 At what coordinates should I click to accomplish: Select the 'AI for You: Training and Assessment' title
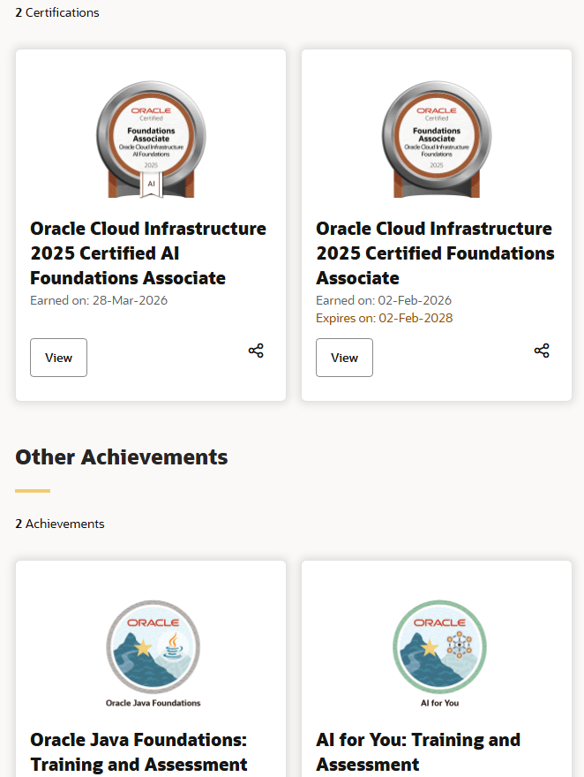coord(418,751)
